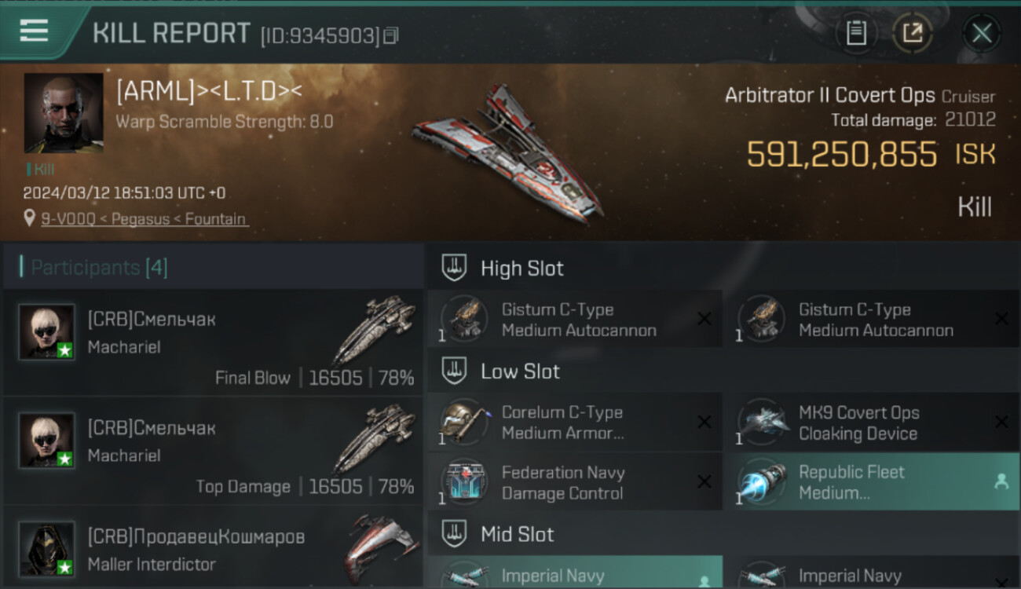Click victim pilot portrait of [ARML]
The height and width of the screenshot is (589, 1021).
(x=64, y=113)
